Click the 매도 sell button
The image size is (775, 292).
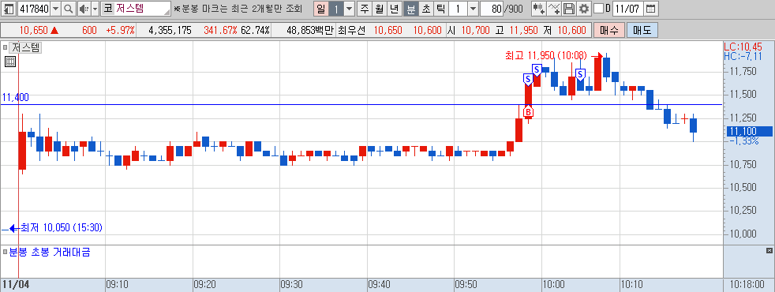[642, 30]
